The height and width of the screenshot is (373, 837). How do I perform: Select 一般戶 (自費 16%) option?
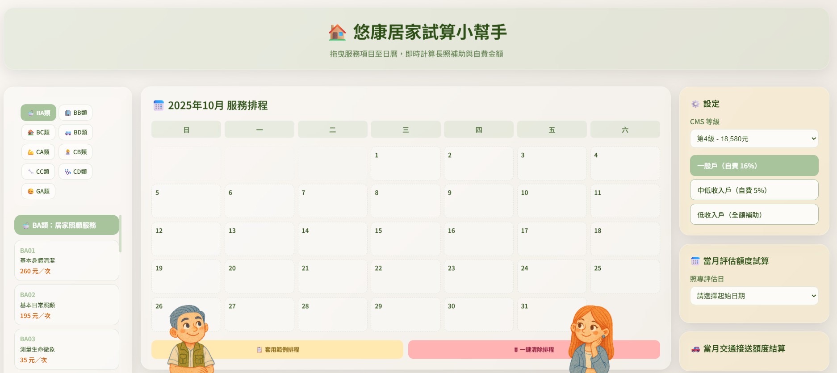tap(754, 166)
